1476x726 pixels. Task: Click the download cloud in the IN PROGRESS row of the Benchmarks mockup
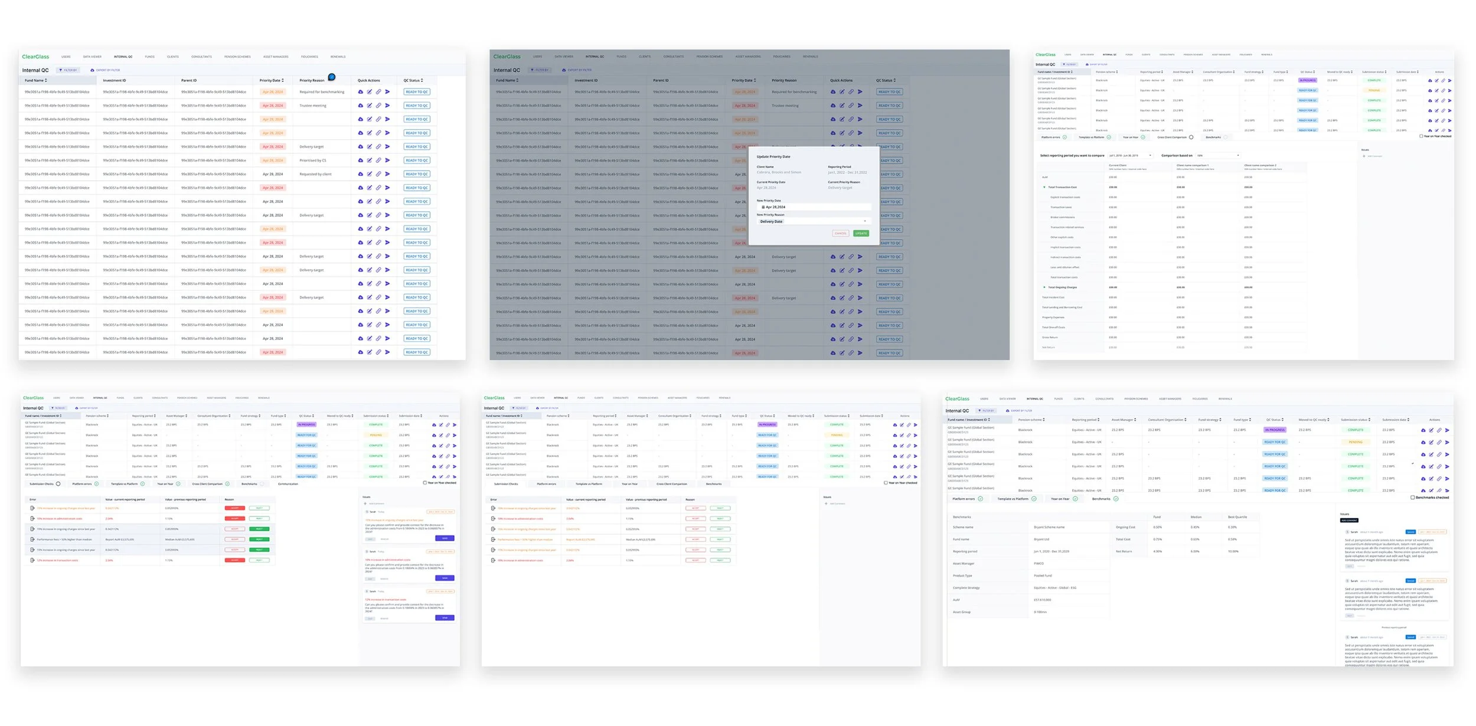[1423, 430]
